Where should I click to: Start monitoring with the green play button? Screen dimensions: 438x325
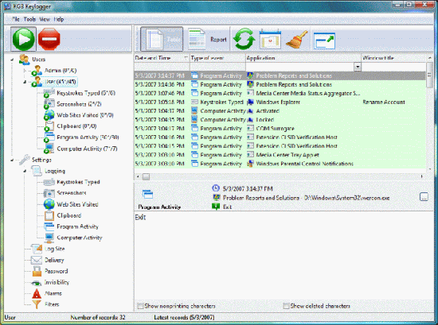tap(23, 39)
